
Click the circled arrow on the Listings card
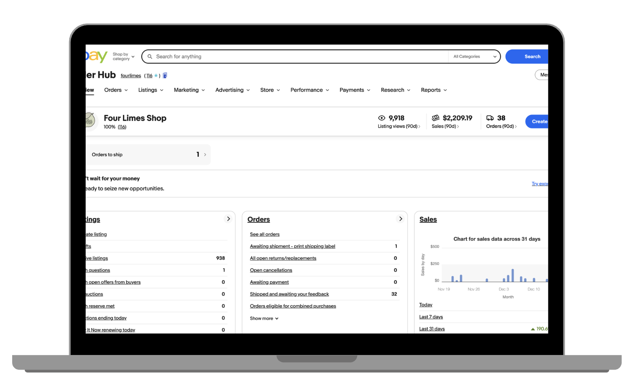(x=228, y=219)
